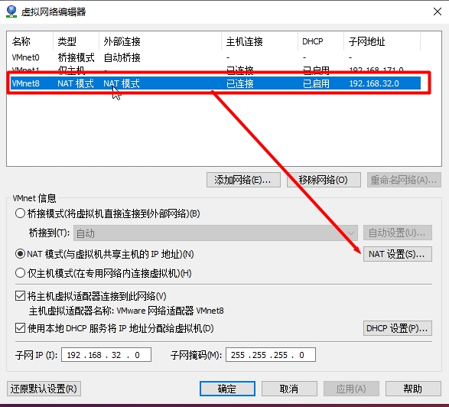The image size is (449, 407).
Task: Click 已连接 cell in VMnet8 row
Action: pos(240,83)
